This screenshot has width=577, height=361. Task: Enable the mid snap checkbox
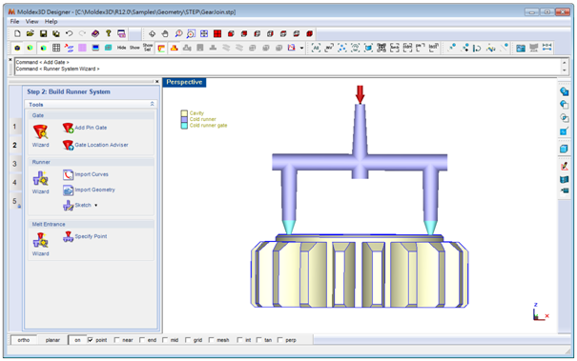coord(165,340)
